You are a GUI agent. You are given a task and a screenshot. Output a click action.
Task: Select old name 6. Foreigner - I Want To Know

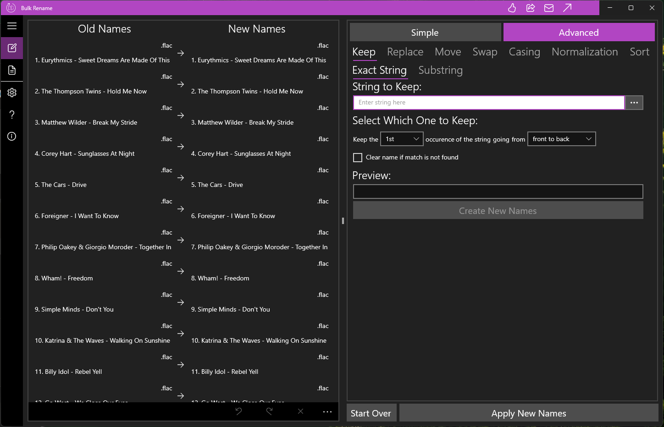pyautogui.click(x=77, y=216)
